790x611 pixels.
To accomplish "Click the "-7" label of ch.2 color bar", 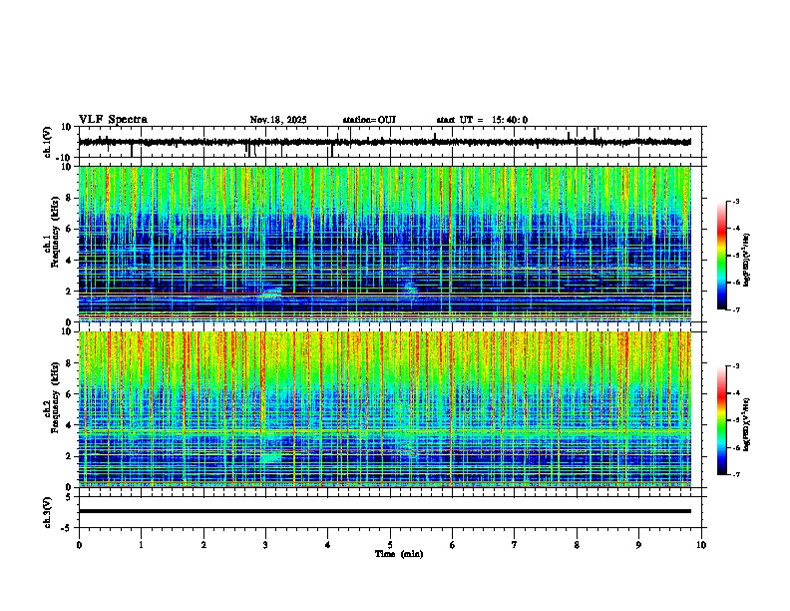I will point(735,474).
